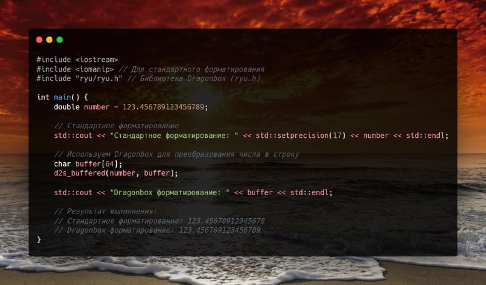
Task: Click the yellow minimize dot
Action: click(49, 39)
